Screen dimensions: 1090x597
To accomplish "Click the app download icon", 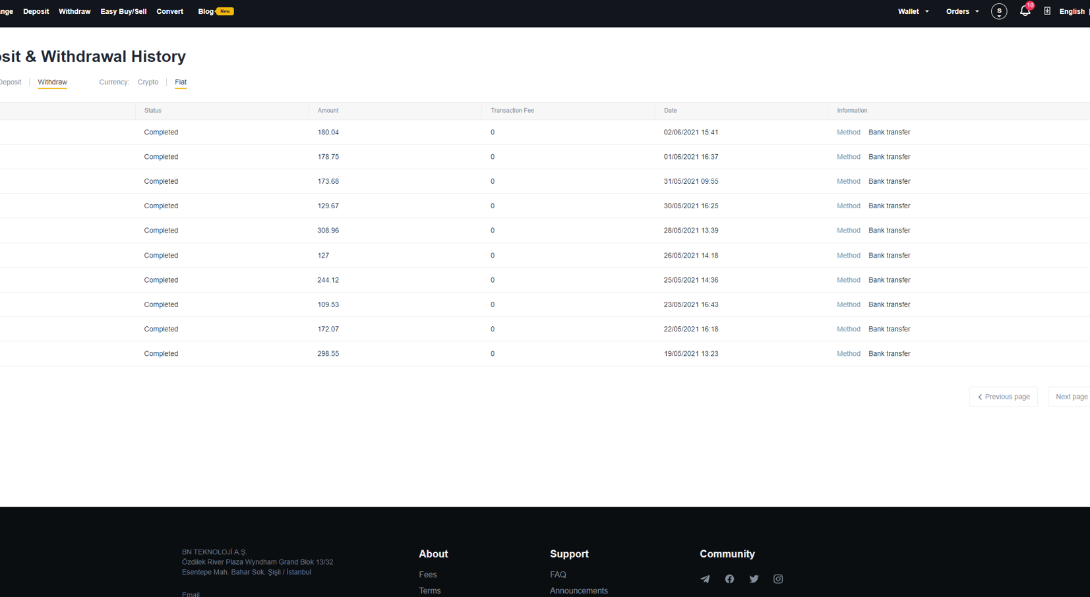I will click(x=1047, y=11).
